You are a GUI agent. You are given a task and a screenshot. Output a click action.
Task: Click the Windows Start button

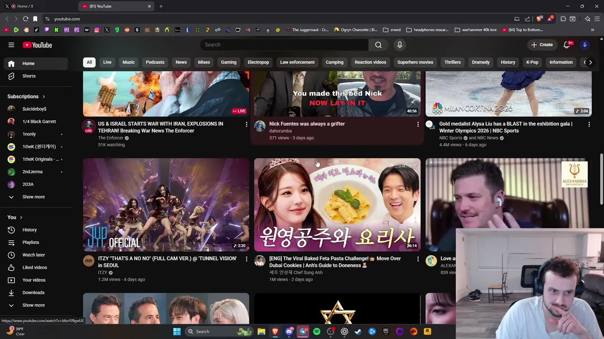tap(176, 331)
